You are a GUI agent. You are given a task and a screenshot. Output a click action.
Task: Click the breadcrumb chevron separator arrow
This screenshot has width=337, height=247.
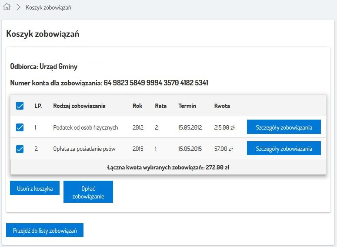pos(18,7)
